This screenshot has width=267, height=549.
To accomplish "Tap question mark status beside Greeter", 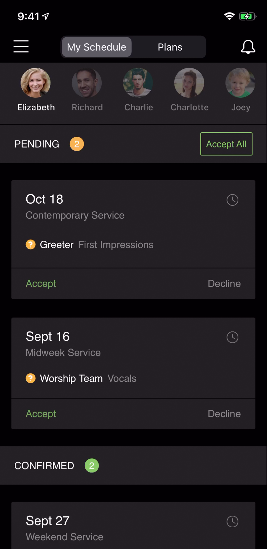I will point(31,244).
